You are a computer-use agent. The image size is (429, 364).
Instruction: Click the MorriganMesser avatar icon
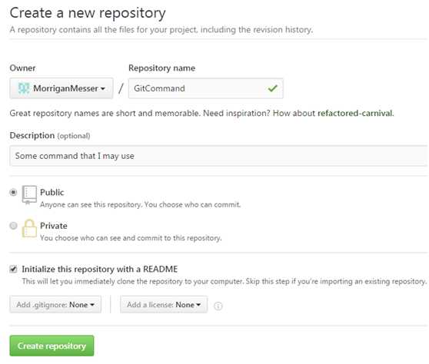tap(24, 88)
